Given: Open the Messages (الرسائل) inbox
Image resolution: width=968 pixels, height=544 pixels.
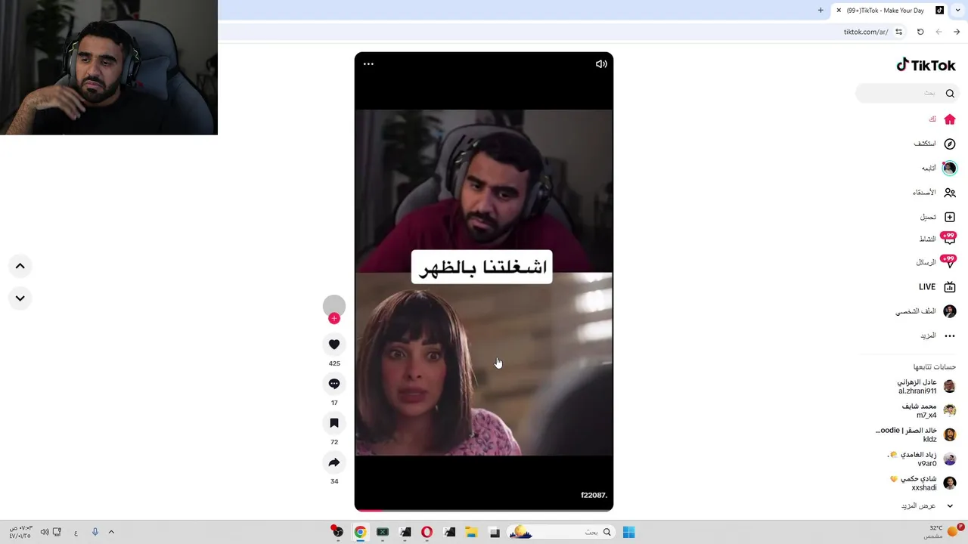Looking at the screenshot, I should click(936, 262).
